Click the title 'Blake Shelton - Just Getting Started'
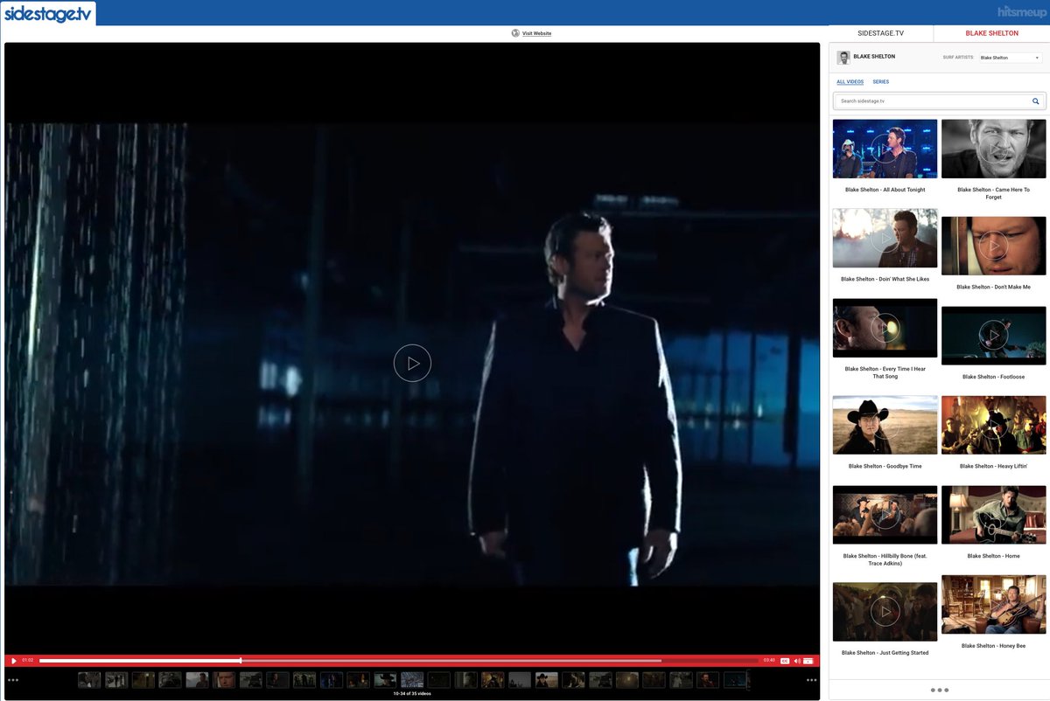 (885, 653)
